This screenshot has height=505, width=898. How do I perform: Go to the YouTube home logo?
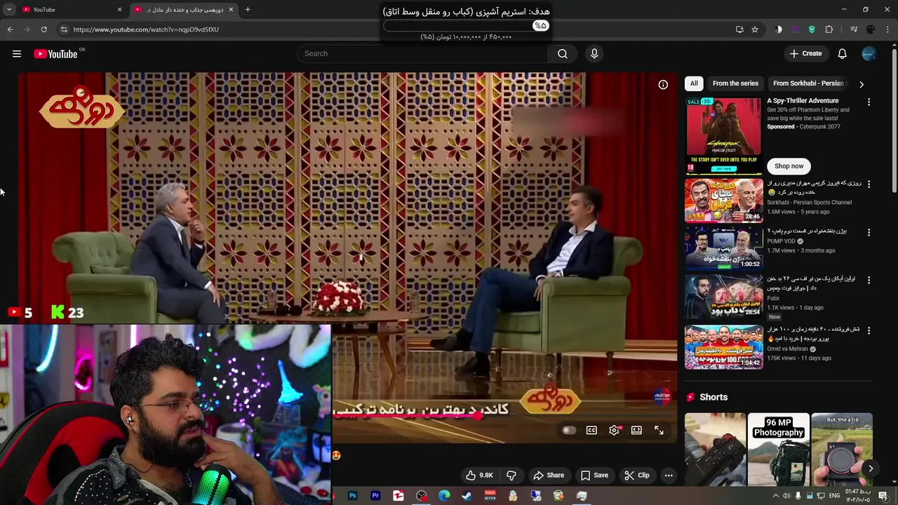(x=55, y=54)
